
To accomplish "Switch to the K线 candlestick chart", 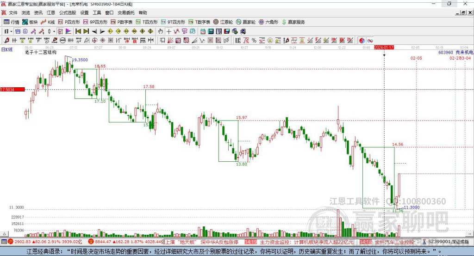I will [x=48, y=22].
